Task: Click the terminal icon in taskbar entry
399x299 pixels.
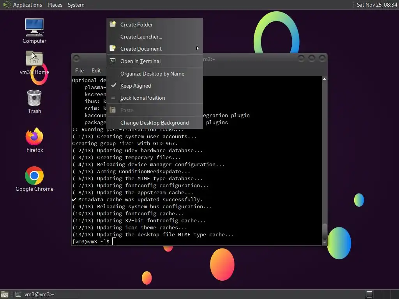Action: click(x=18, y=294)
